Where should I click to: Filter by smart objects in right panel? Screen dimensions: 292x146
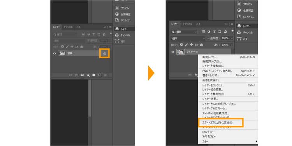pos(225,32)
